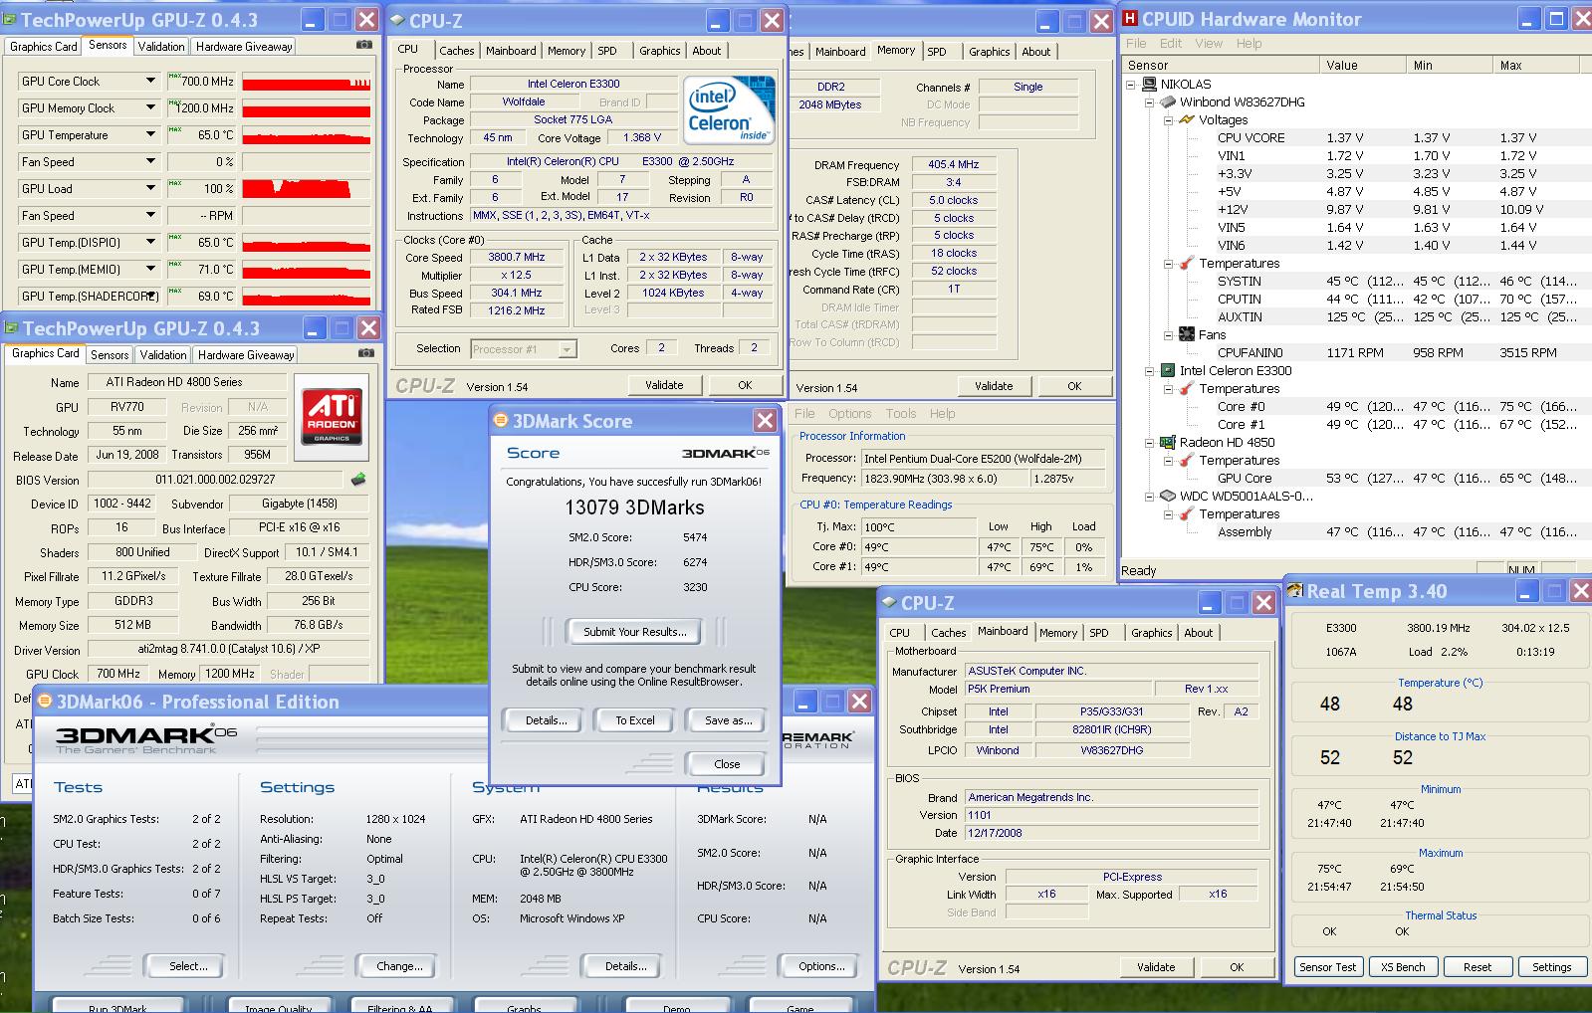Click the XS Bench button in Real Temp
This screenshot has width=1592, height=1013.
[1403, 967]
